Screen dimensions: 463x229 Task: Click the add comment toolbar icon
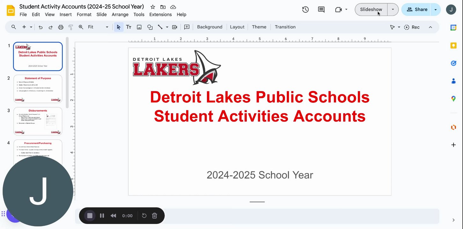(x=187, y=27)
